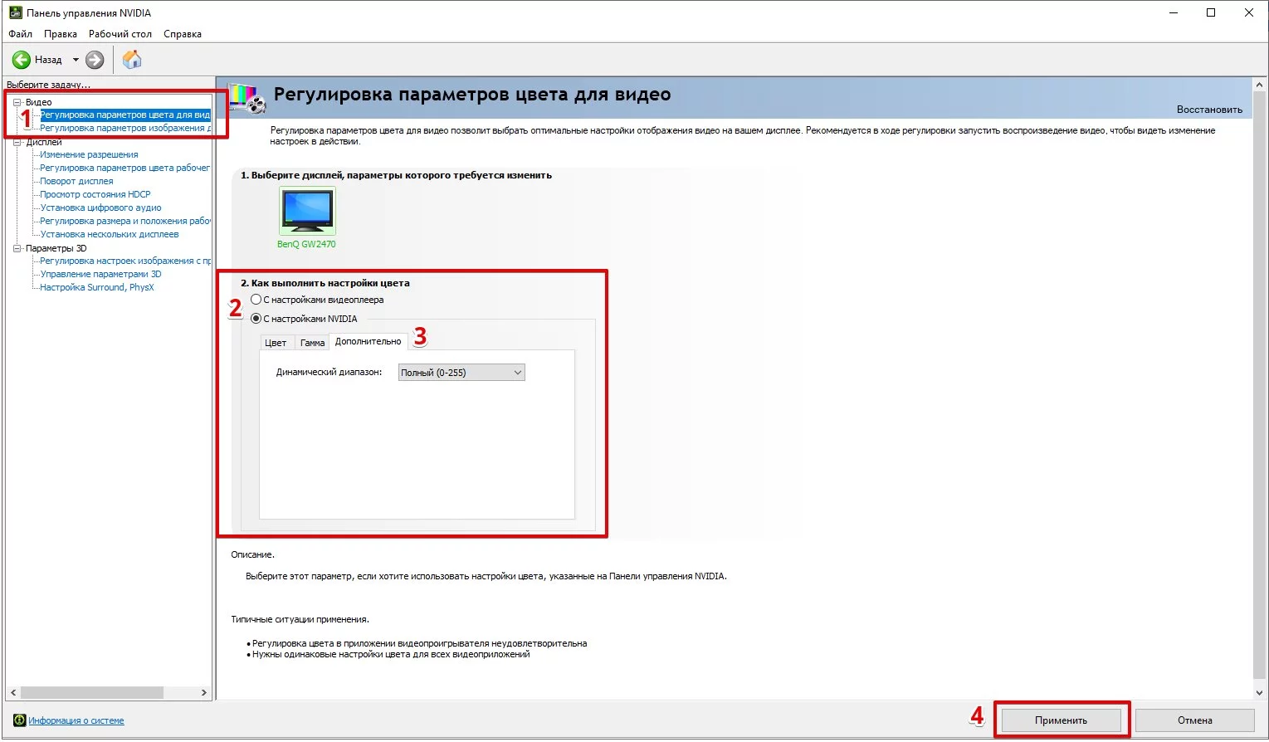Click the task tree horizontal scrollbar thumb

tap(92, 692)
